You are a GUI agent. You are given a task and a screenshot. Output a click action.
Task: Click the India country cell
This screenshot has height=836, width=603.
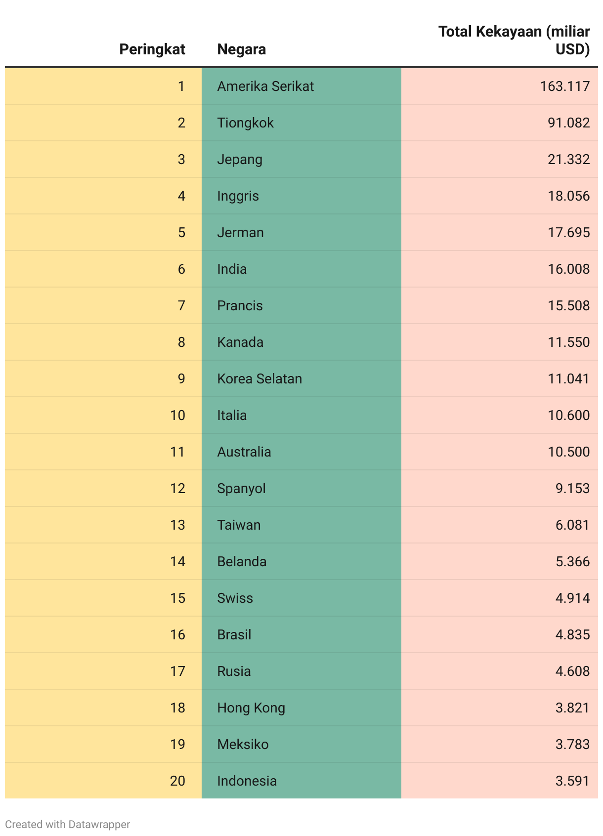(232, 269)
